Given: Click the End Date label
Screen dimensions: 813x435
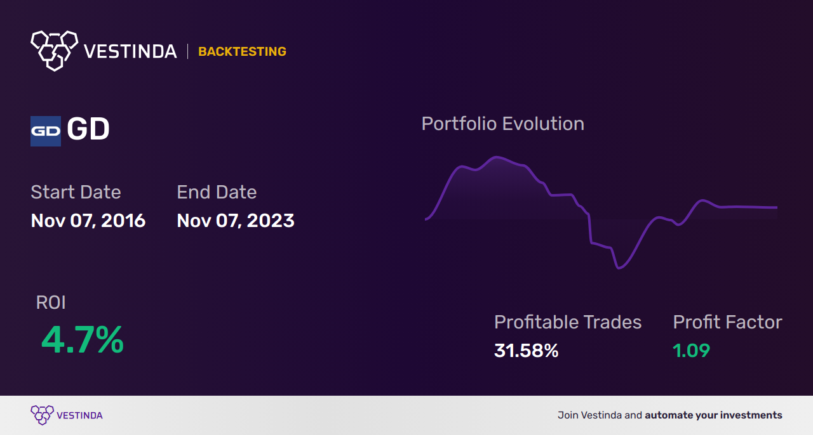Looking at the screenshot, I should tap(217, 192).
